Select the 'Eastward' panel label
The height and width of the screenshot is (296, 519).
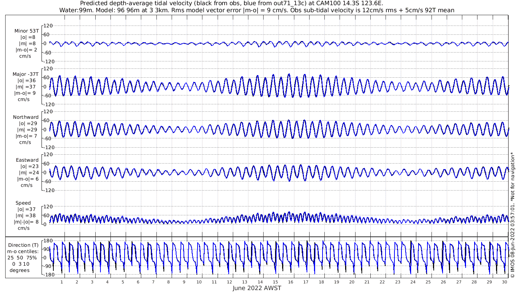[x=27, y=160]
